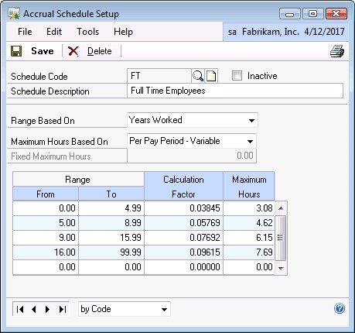The width and height of the screenshot is (355, 333).
Task: Click the Delete button label
Action: pyautogui.click(x=100, y=51)
